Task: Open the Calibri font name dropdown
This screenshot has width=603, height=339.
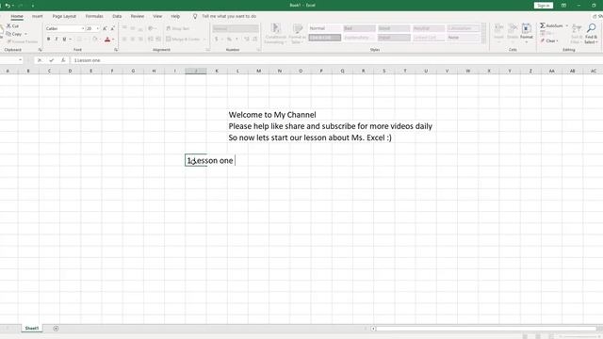Action: [83, 29]
